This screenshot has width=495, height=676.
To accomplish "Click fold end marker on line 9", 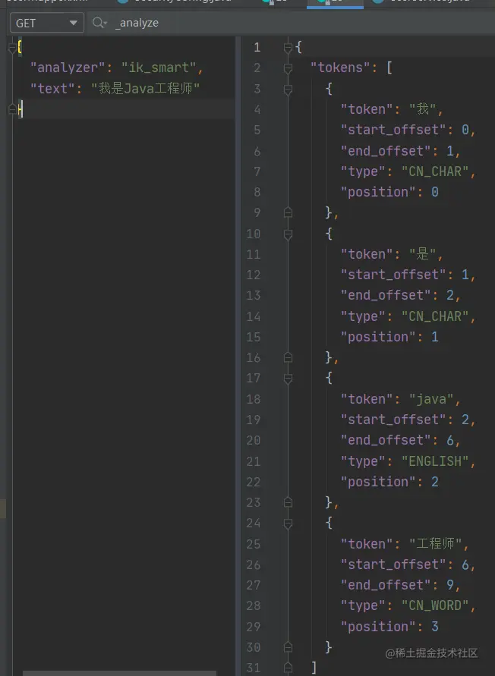I will (x=288, y=212).
